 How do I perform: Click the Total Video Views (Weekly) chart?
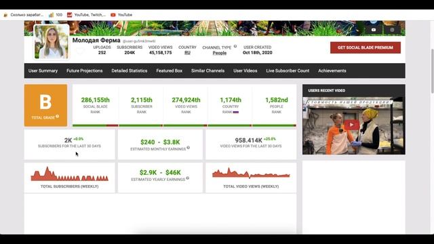point(251,174)
